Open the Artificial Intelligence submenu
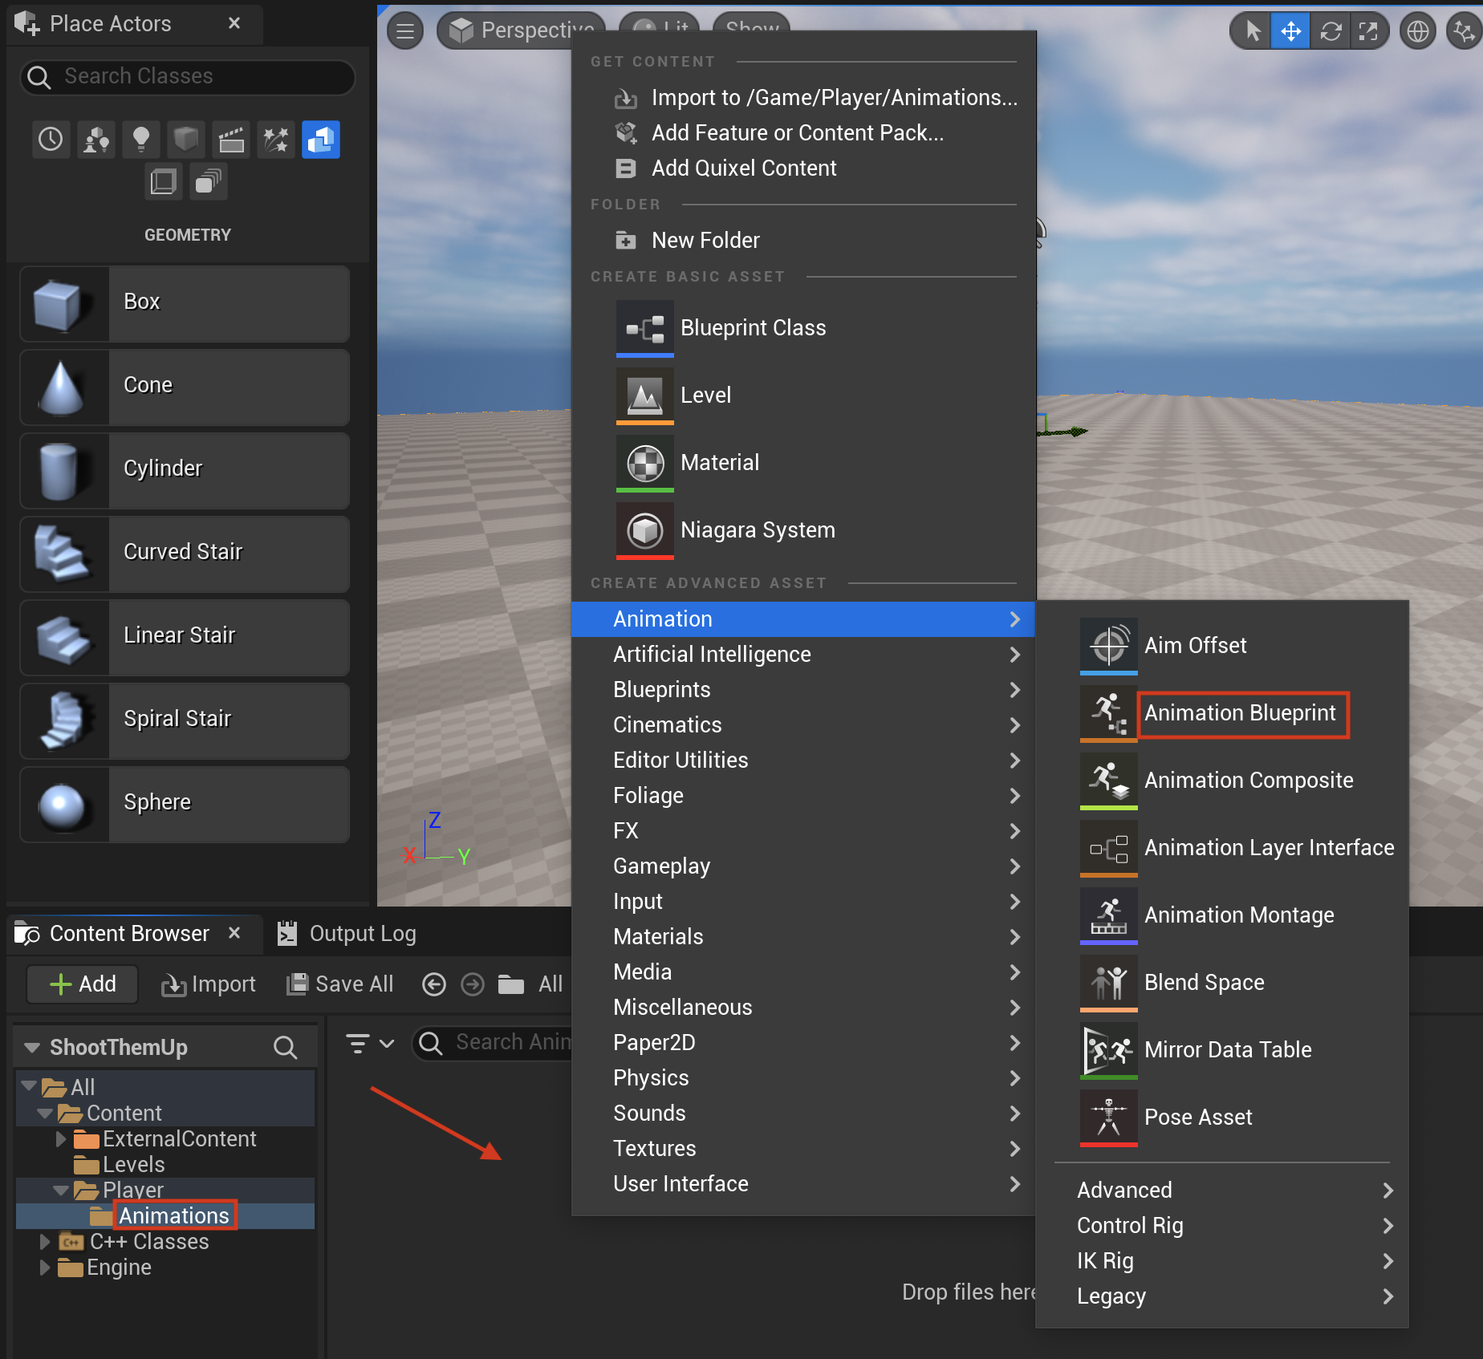 coord(803,655)
